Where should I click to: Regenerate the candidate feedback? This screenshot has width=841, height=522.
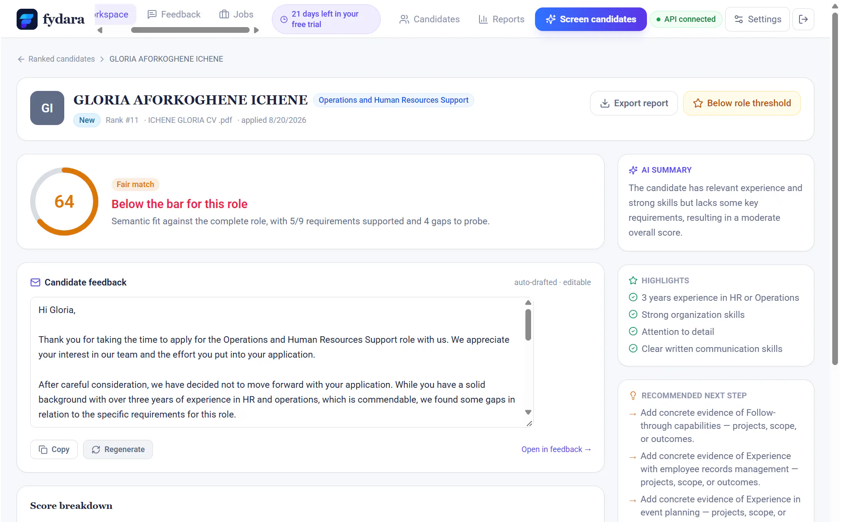click(118, 449)
